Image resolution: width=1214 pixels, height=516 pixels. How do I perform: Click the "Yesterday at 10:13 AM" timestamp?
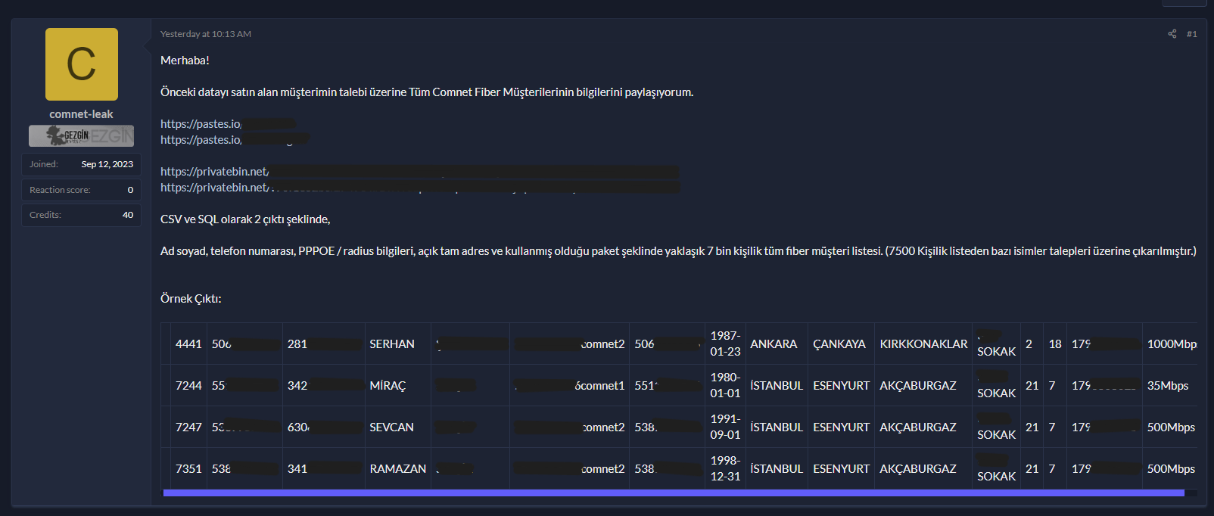(206, 34)
